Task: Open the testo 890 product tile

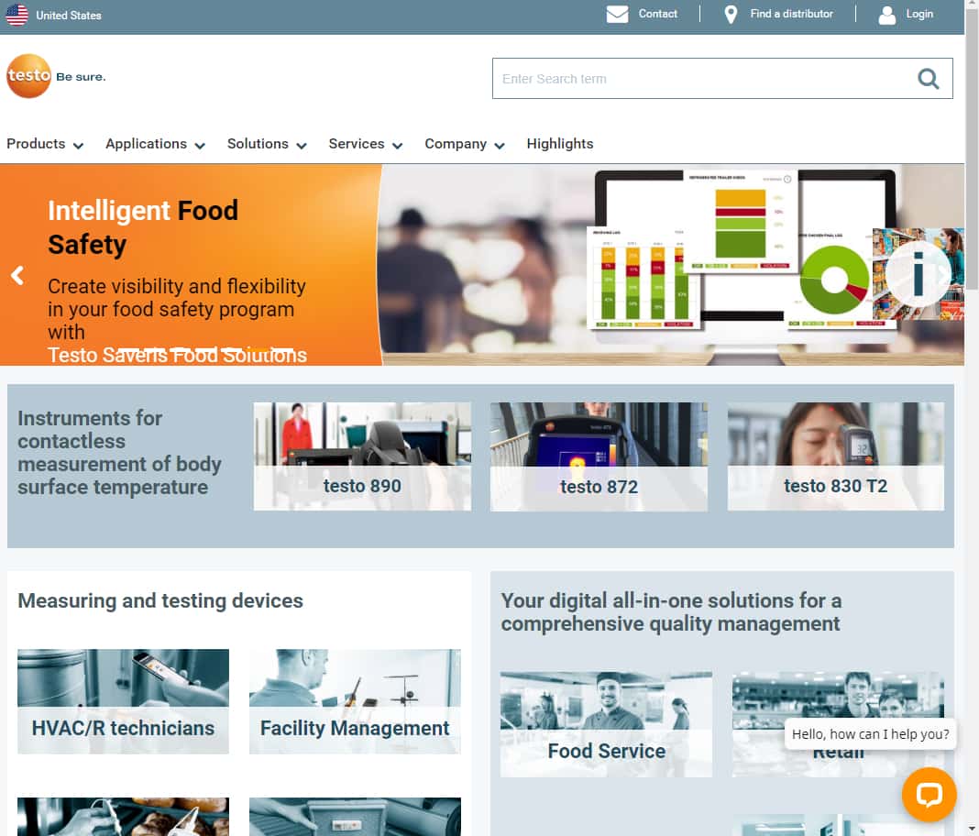Action: 362,456
